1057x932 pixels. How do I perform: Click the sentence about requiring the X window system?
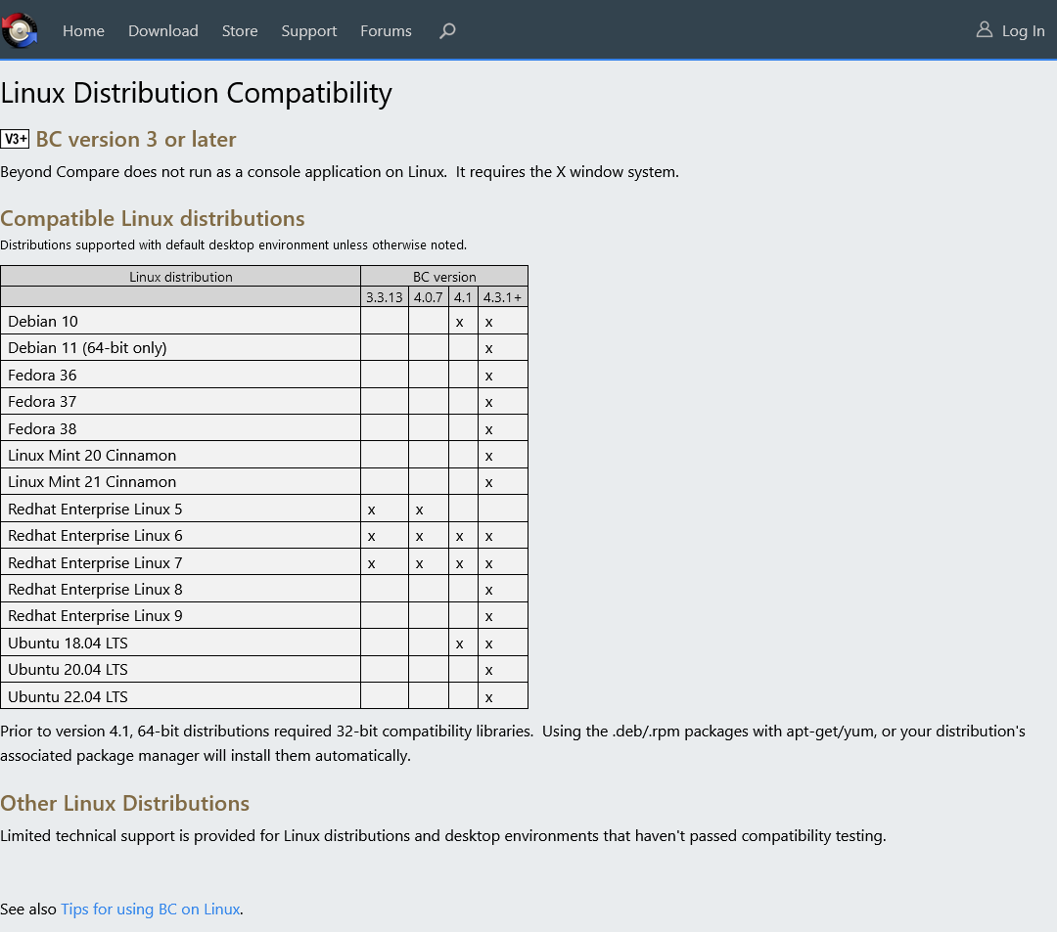[x=568, y=172]
